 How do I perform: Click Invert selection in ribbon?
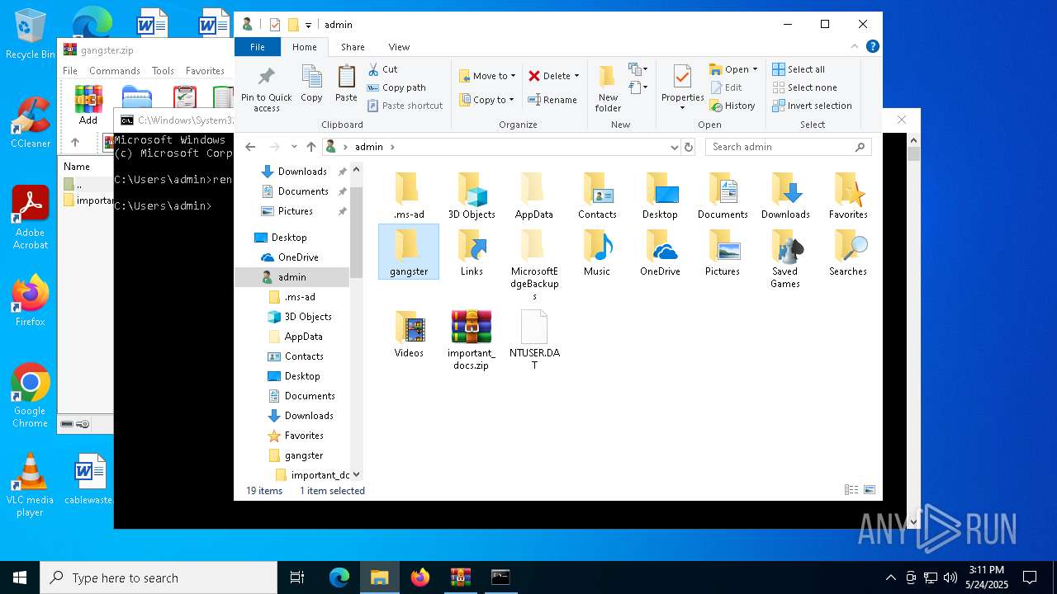(812, 106)
